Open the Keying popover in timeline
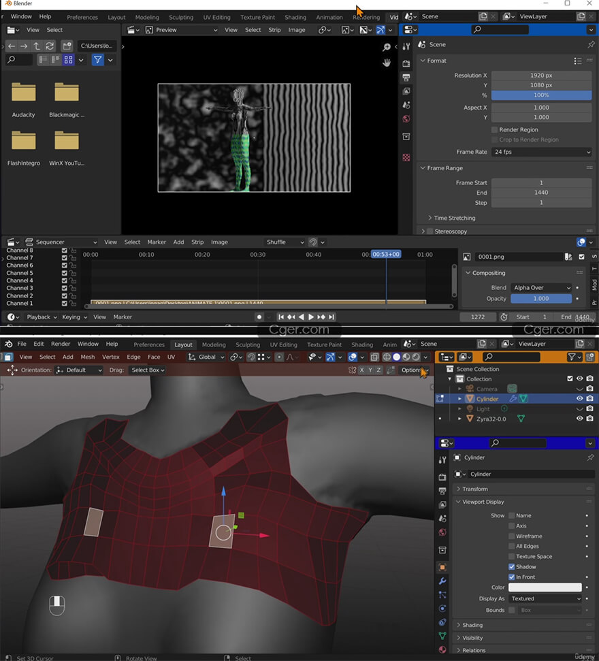599x661 pixels. [x=75, y=317]
